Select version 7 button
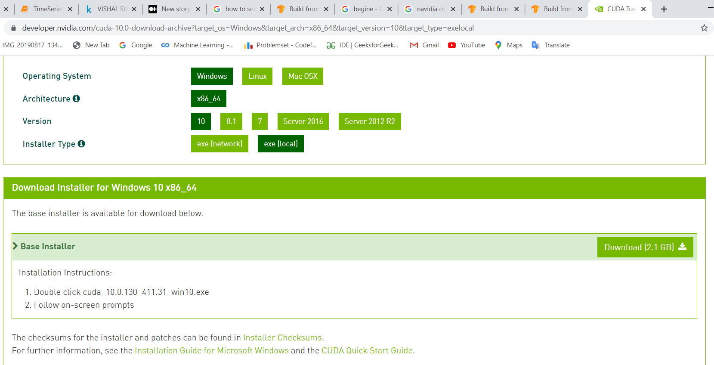The height and width of the screenshot is (365, 714). pyautogui.click(x=260, y=121)
